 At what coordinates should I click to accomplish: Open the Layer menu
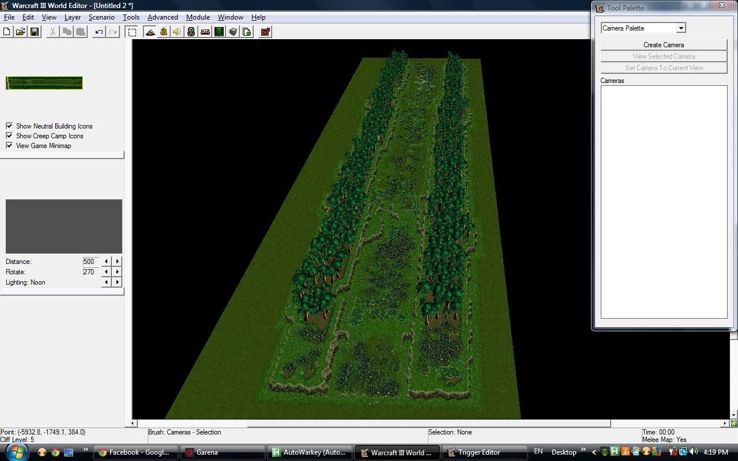point(73,17)
